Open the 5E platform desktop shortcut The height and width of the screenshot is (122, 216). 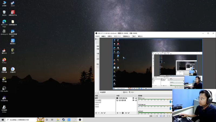click(4, 99)
